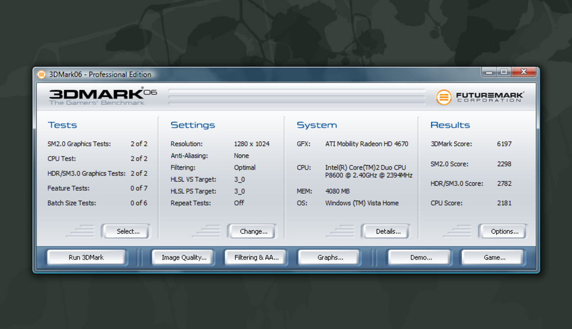Click the "MEM:" label
Screen dimensions: 572x329
coord(304,191)
